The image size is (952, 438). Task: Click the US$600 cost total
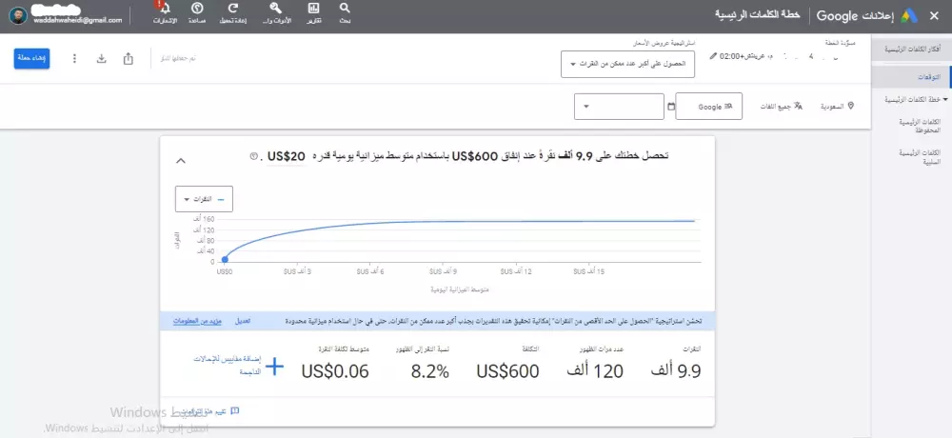pos(507,371)
